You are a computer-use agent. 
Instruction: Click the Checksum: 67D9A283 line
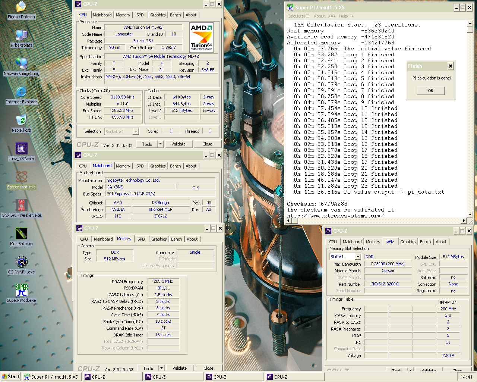click(317, 204)
